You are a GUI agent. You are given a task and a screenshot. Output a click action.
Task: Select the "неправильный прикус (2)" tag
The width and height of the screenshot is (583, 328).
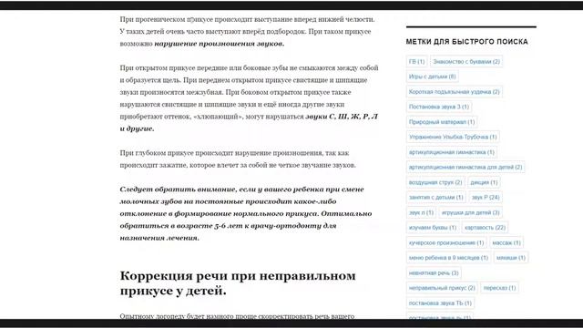(x=442, y=288)
